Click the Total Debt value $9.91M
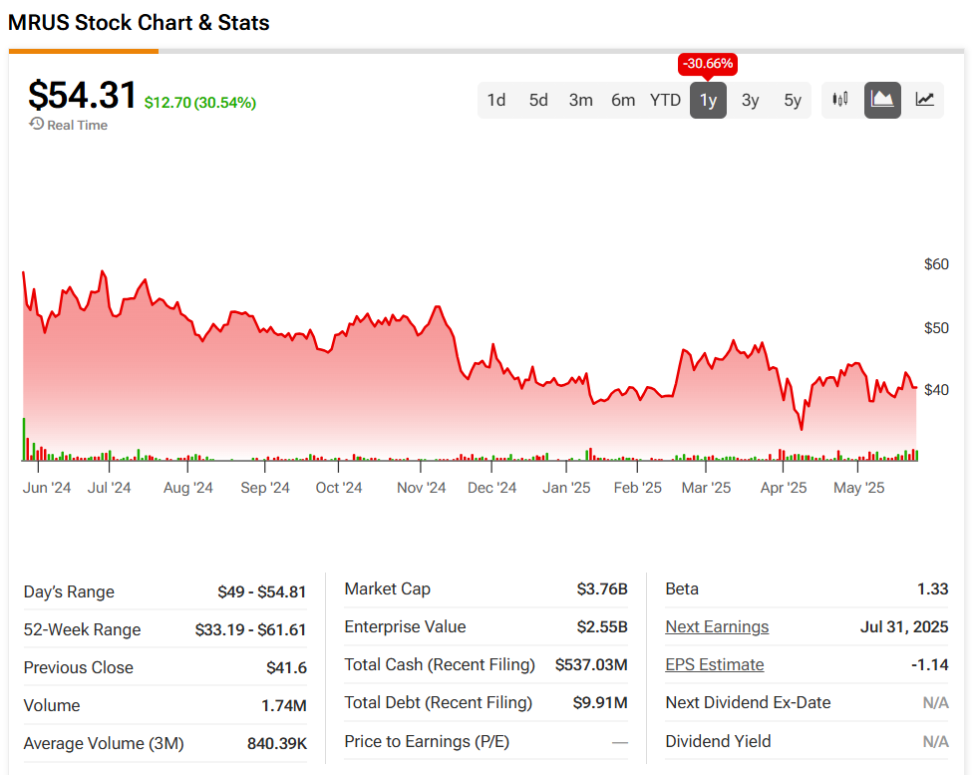The height and width of the screenshot is (775, 972). (600, 702)
